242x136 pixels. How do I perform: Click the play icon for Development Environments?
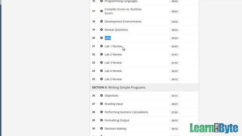coord(101,22)
